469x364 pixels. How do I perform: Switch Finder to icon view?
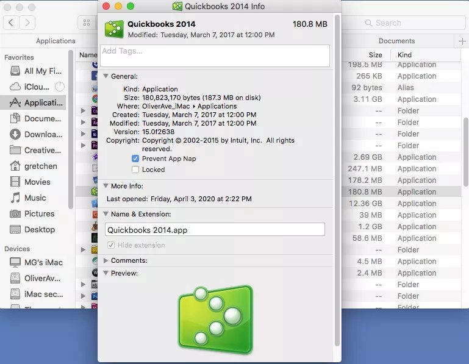(x=87, y=23)
